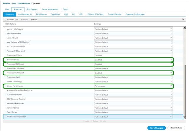Click the scrollbar down arrow

coord(184,118)
